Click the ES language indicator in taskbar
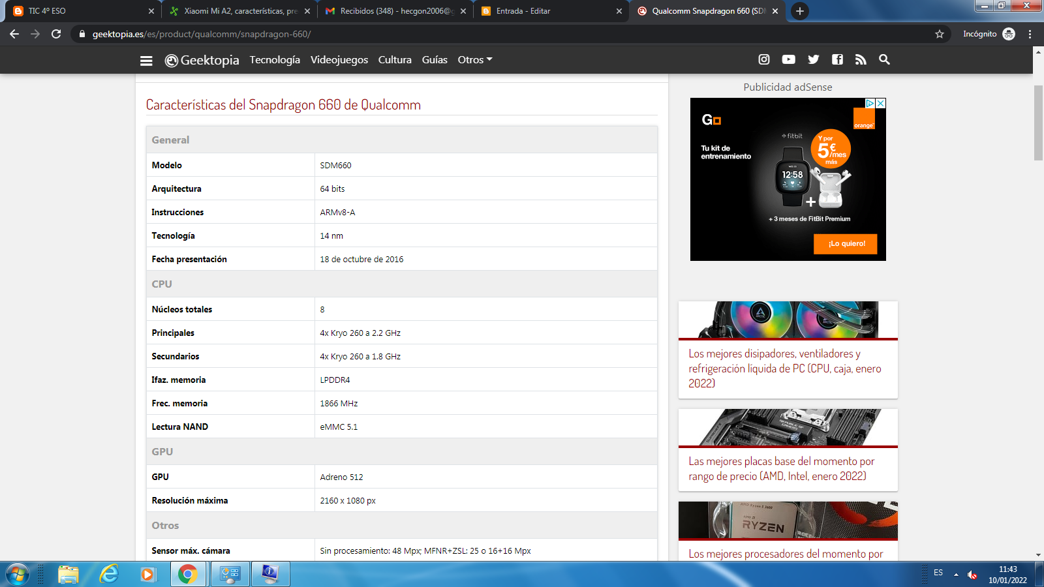 938,573
